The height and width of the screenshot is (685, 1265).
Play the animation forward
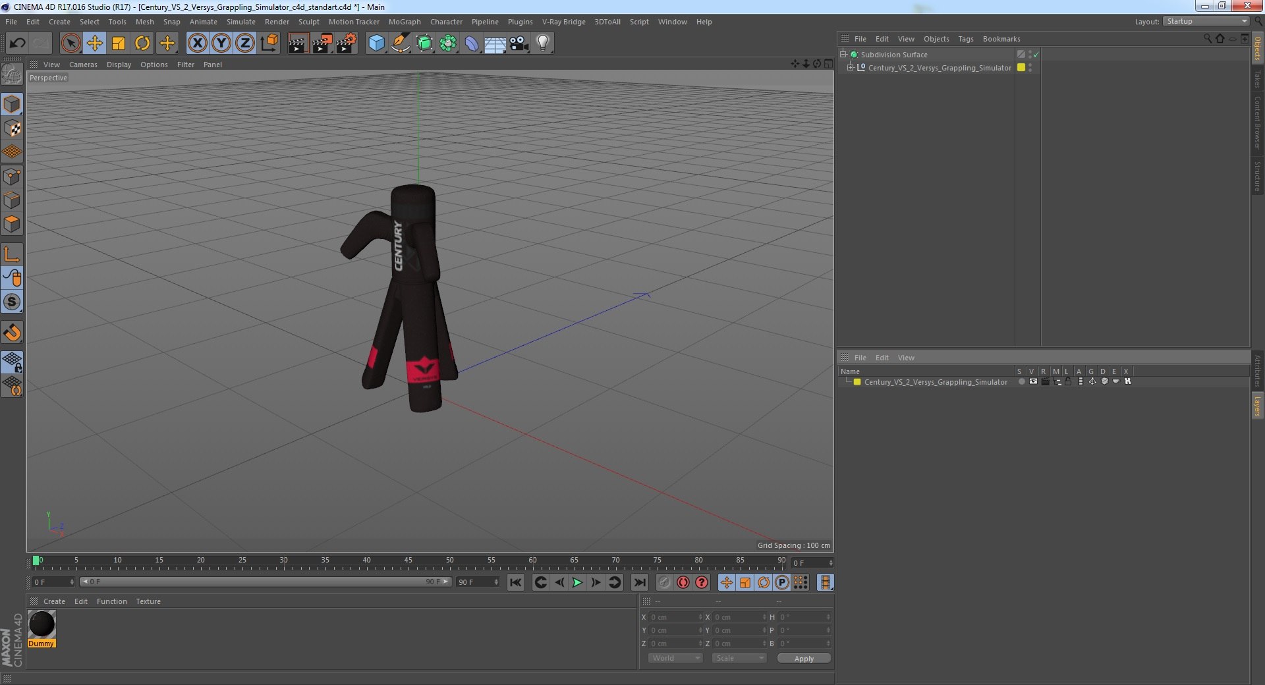tap(577, 582)
